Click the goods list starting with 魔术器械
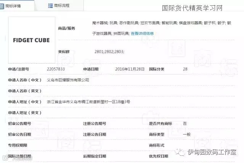The height and width of the screenshot is (163, 244). click(162, 28)
